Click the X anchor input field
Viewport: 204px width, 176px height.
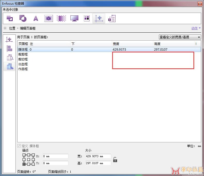pos(55,156)
